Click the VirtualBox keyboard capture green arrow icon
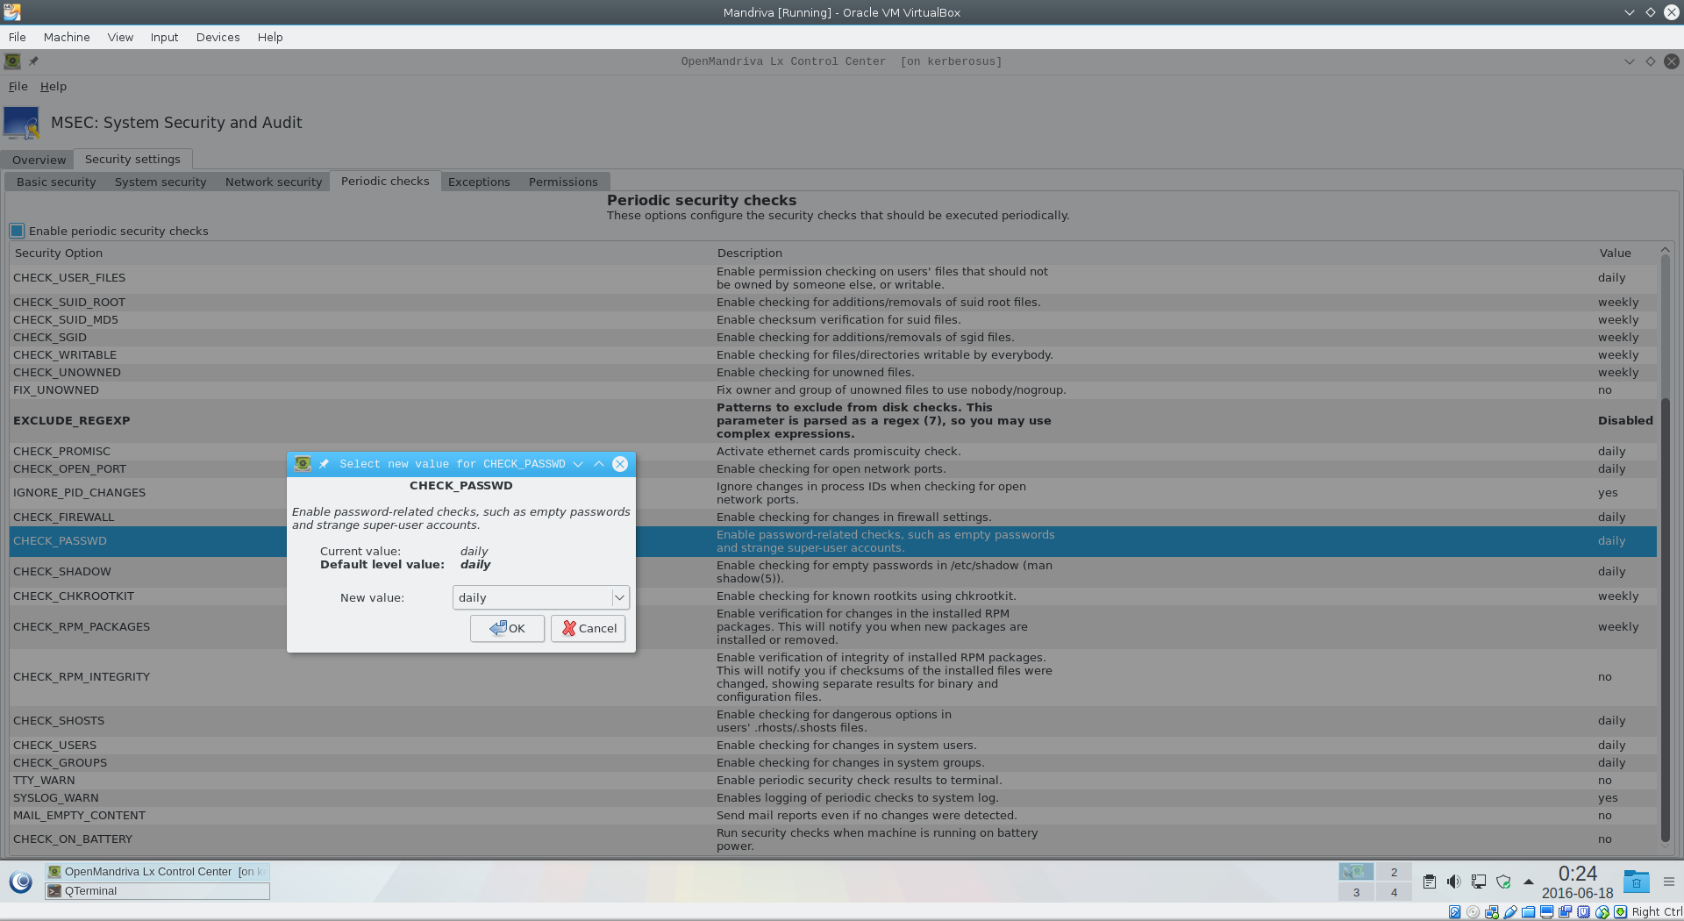The width and height of the screenshot is (1684, 921). pyautogui.click(x=1621, y=912)
